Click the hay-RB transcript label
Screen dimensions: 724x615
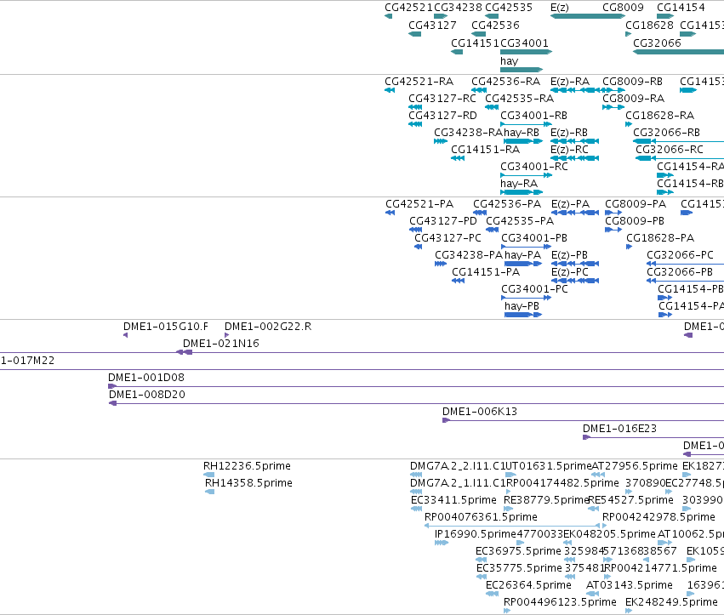pos(522,133)
